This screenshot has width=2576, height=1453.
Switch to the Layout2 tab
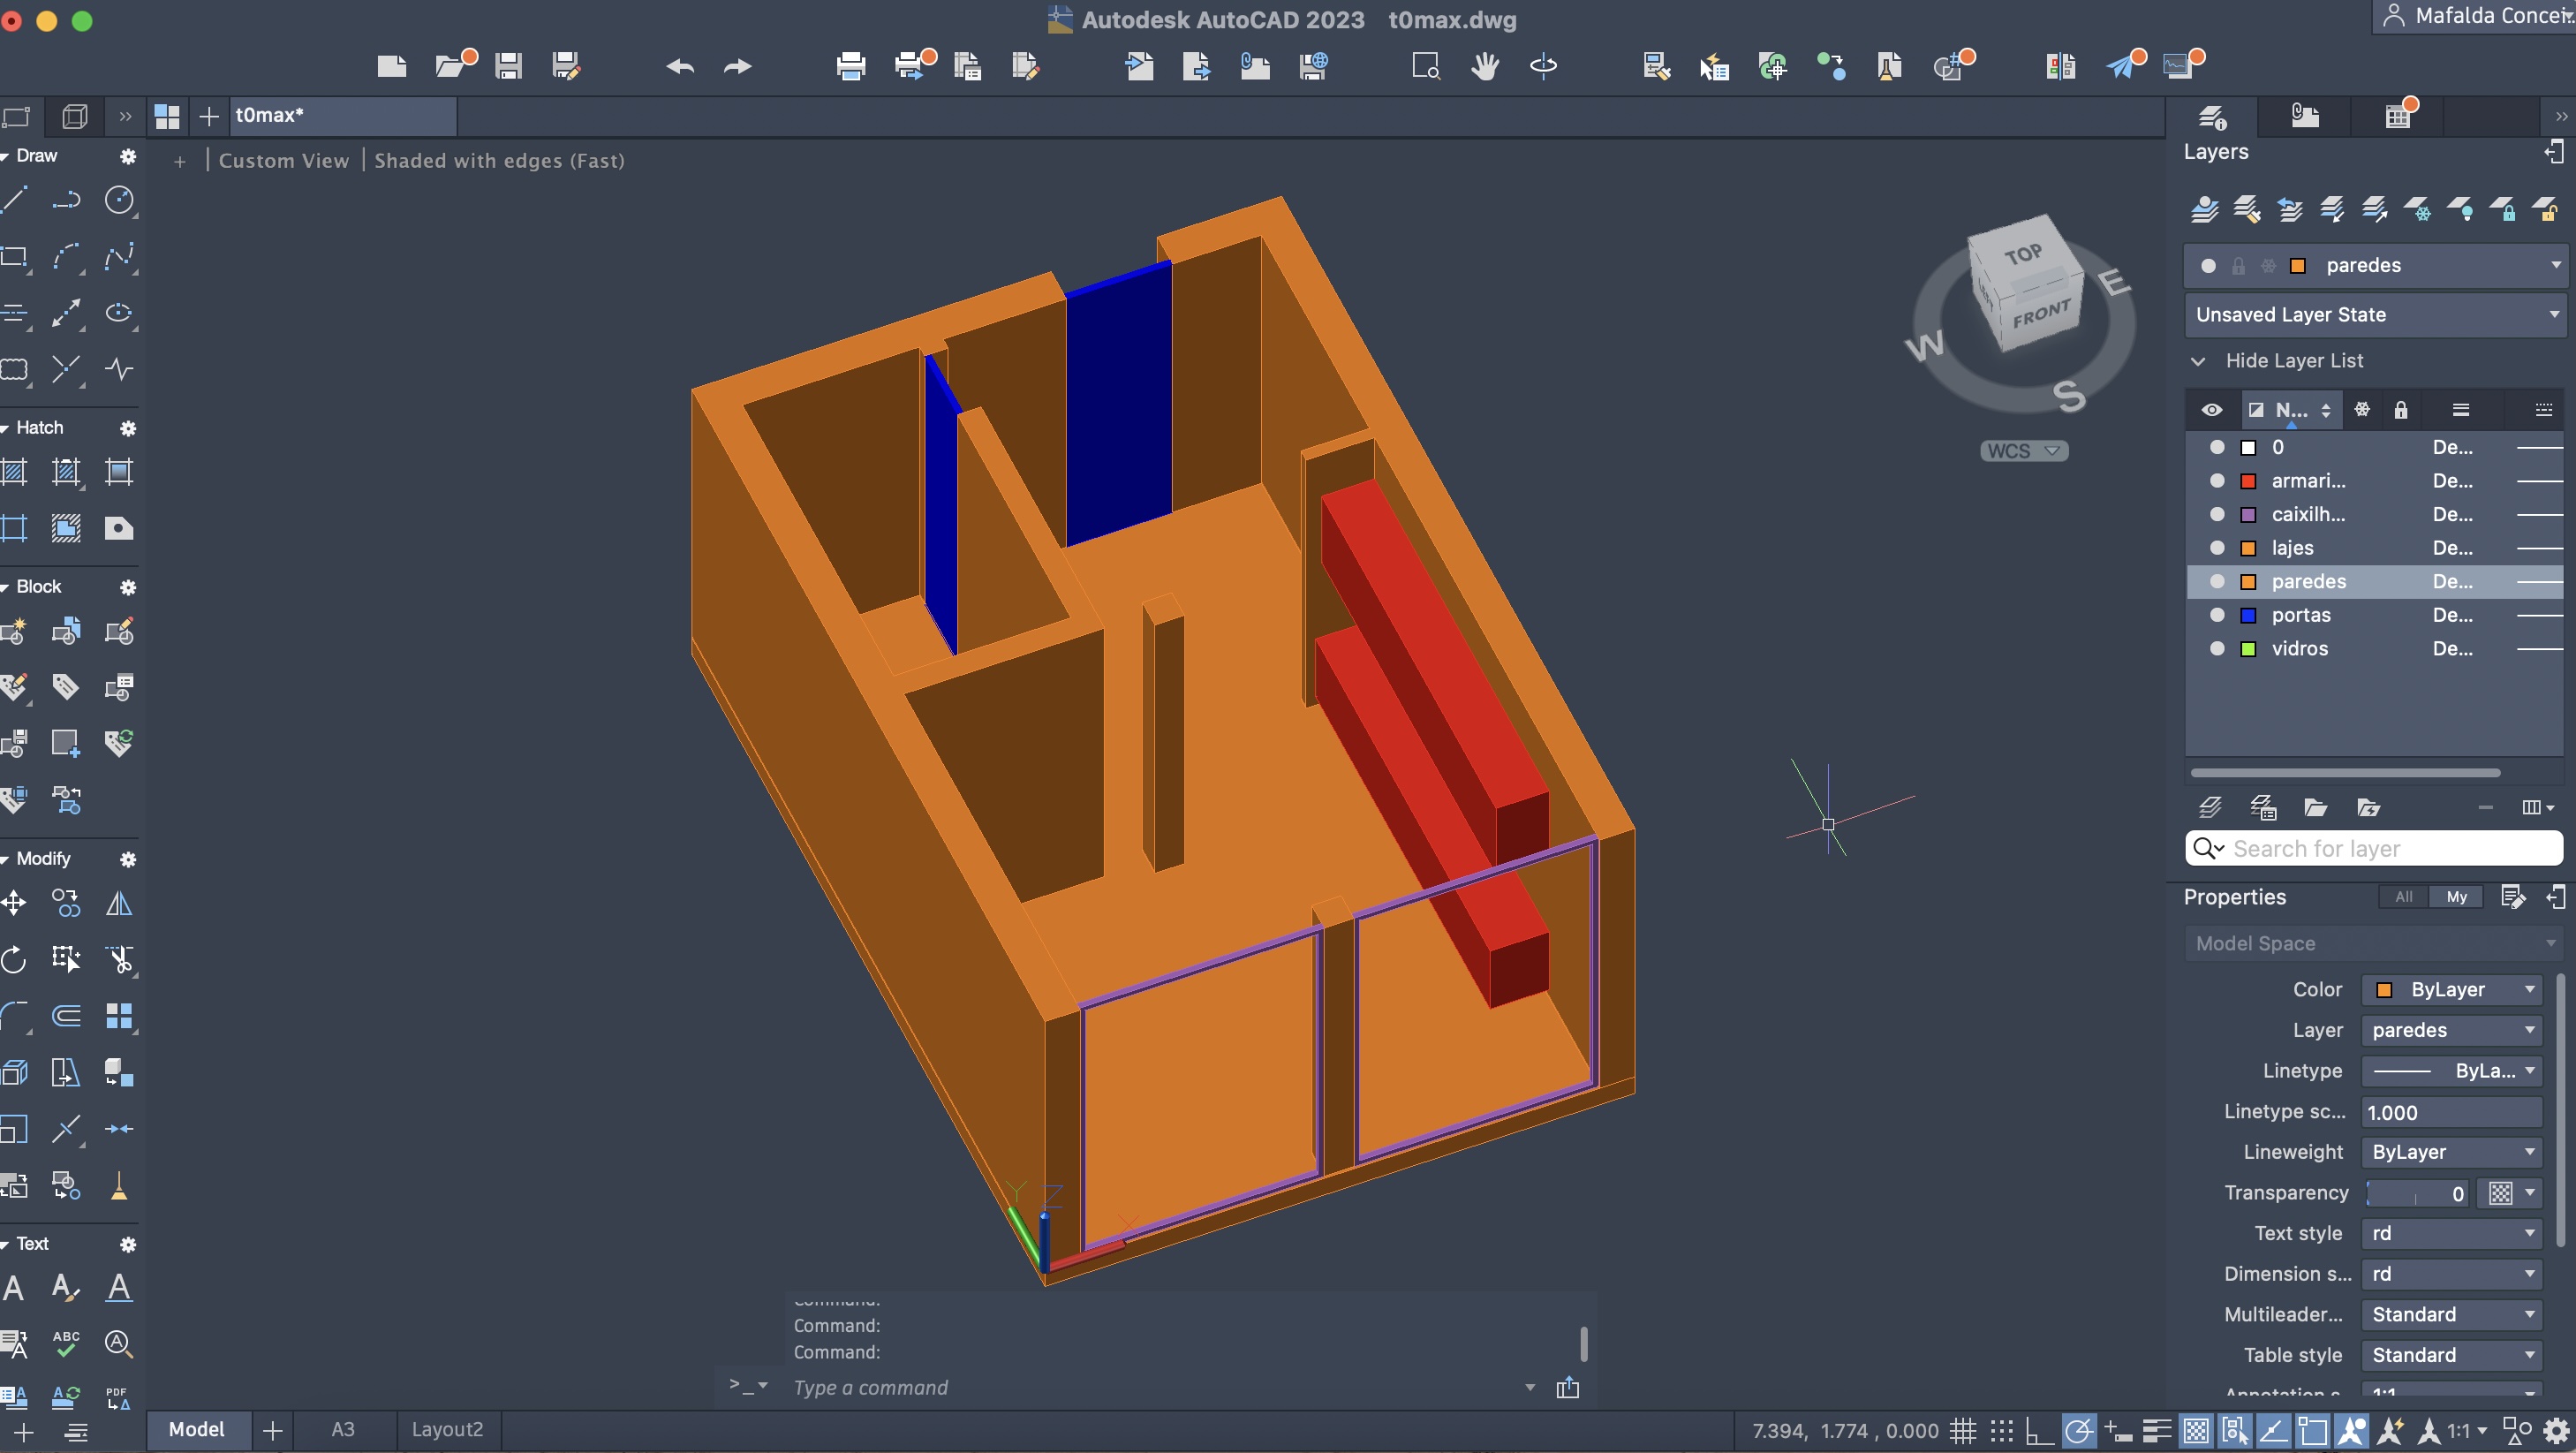pyautogui.click(x=447, y=1430)
